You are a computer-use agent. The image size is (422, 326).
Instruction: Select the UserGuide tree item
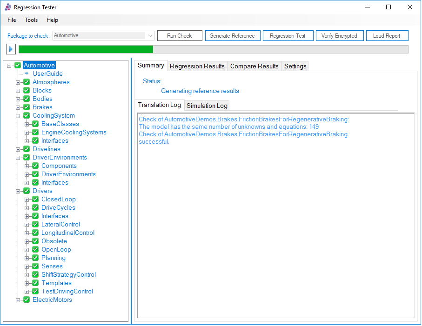[47, 73]
